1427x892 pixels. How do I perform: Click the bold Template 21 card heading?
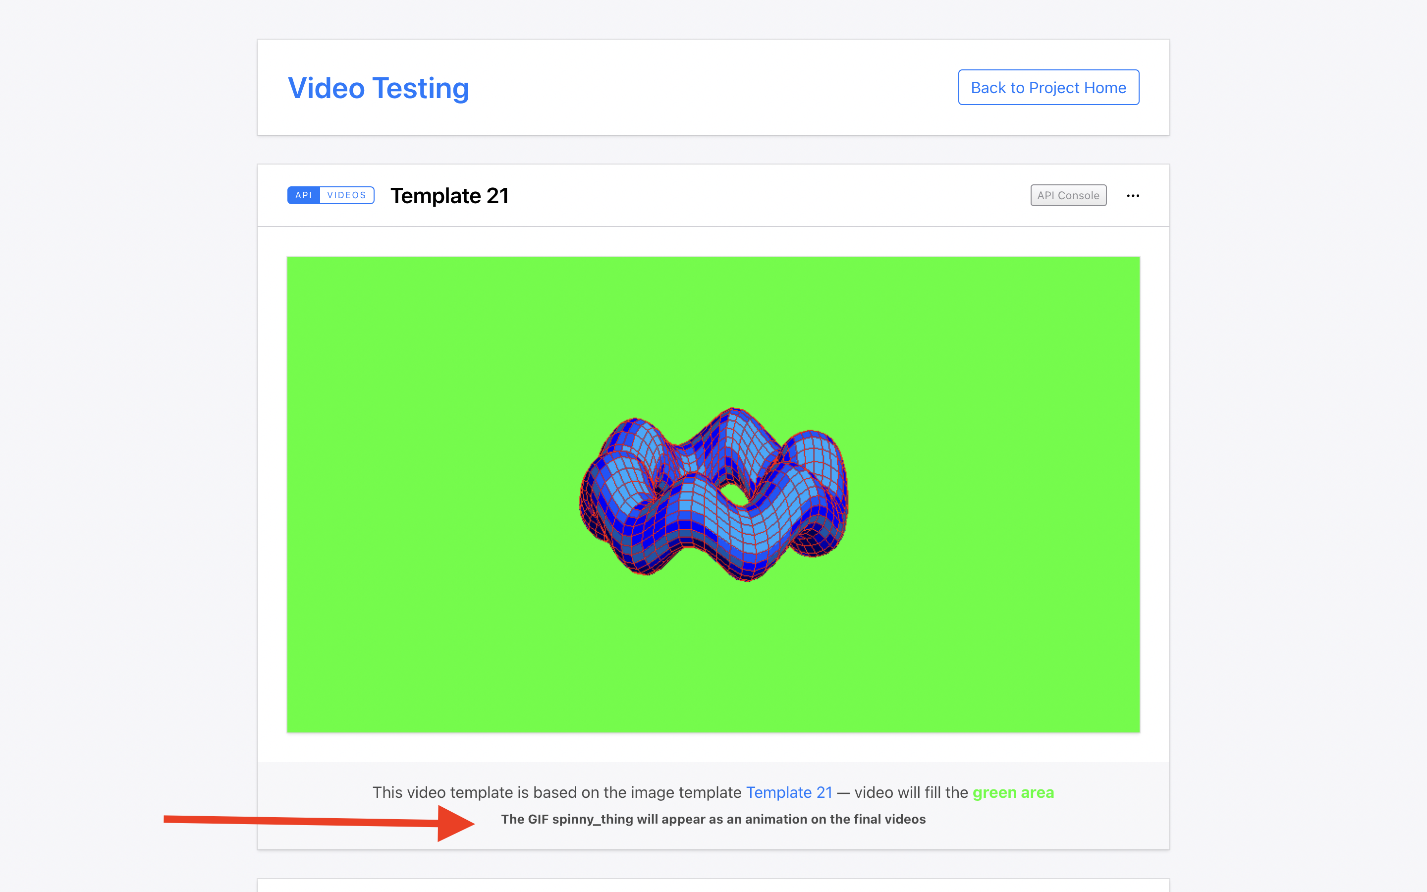(449, 196)
